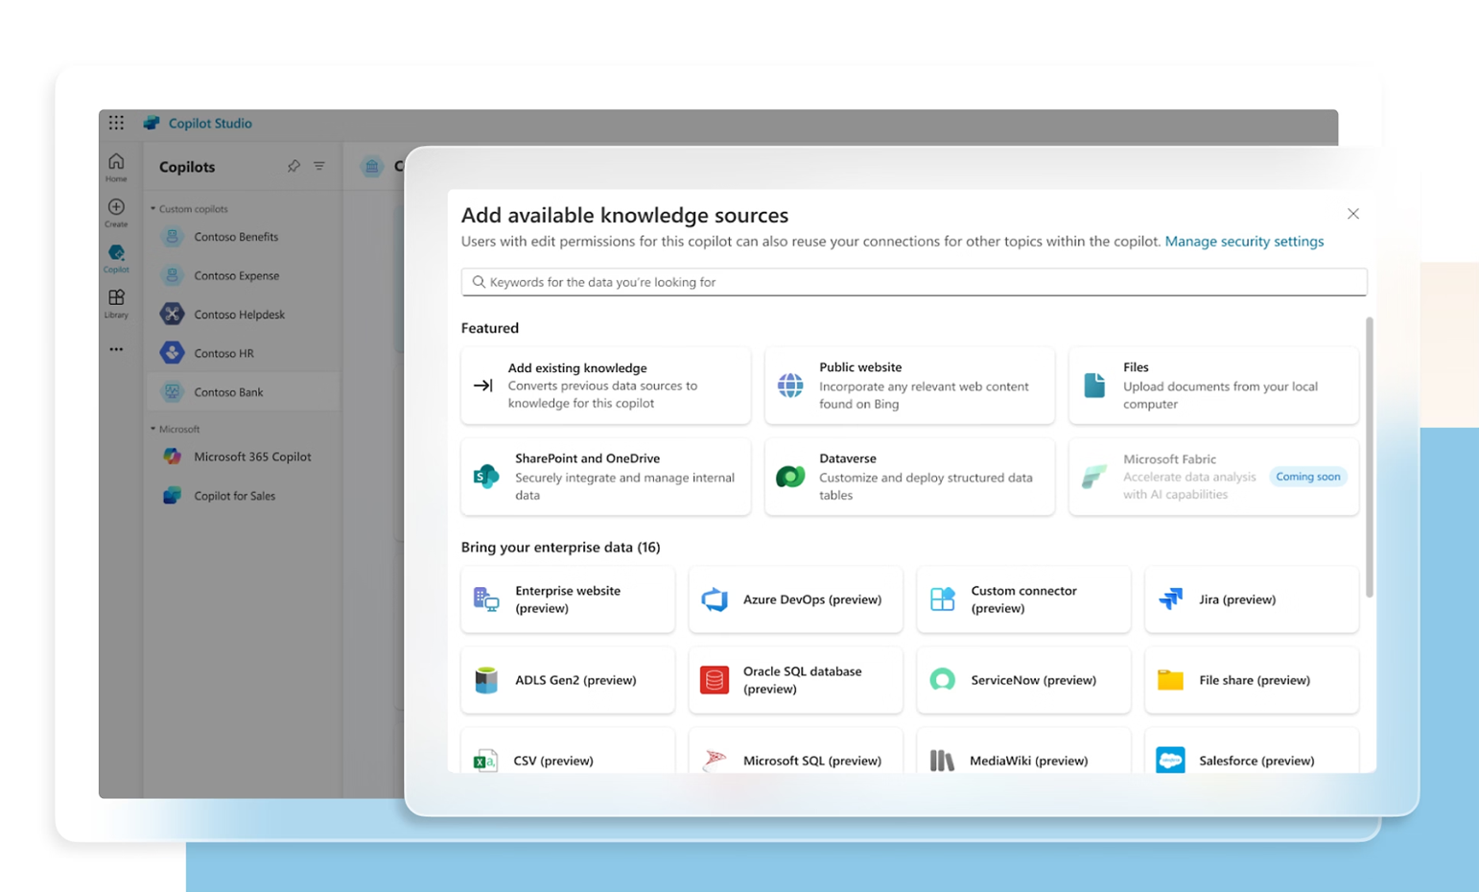Image resolution: width=1479 pixels, height=892 pixels.
Task: Select Microsoft SQL (preview) connector
Action: (796, 751)
